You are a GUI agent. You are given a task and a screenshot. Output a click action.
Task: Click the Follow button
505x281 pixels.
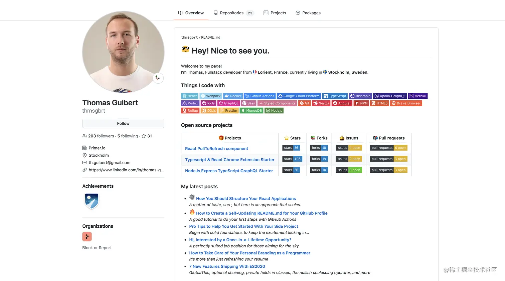point(123,123)
